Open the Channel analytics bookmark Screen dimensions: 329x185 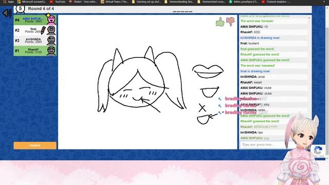click(276, 2)
